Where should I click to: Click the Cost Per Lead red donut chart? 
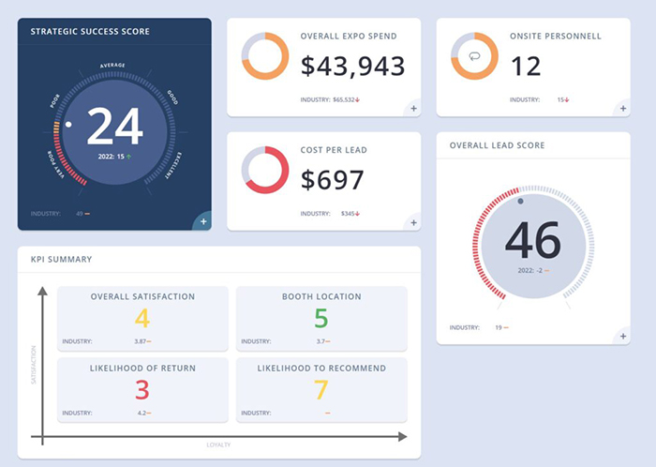point(265,170)
